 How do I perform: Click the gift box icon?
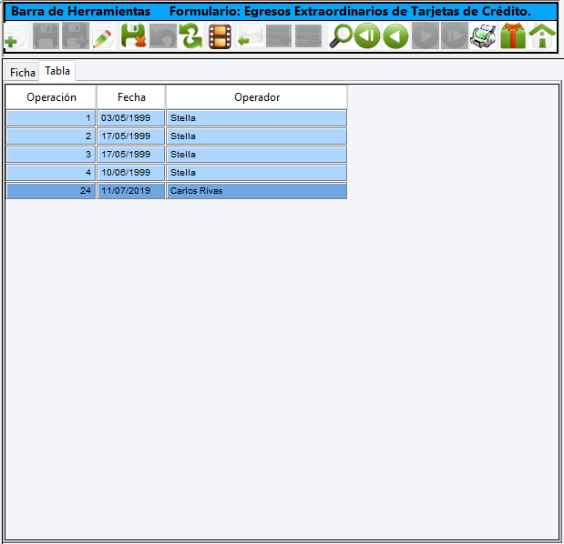click(x=513, y=35)
